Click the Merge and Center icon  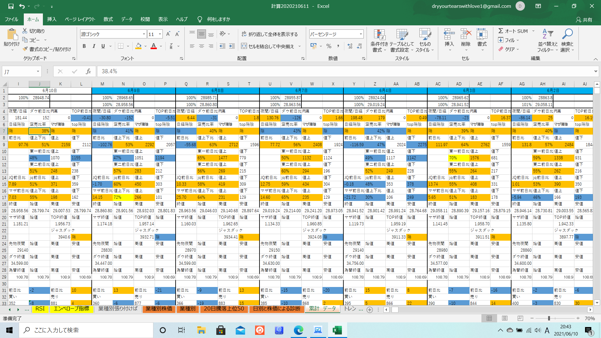pos(244,46)
